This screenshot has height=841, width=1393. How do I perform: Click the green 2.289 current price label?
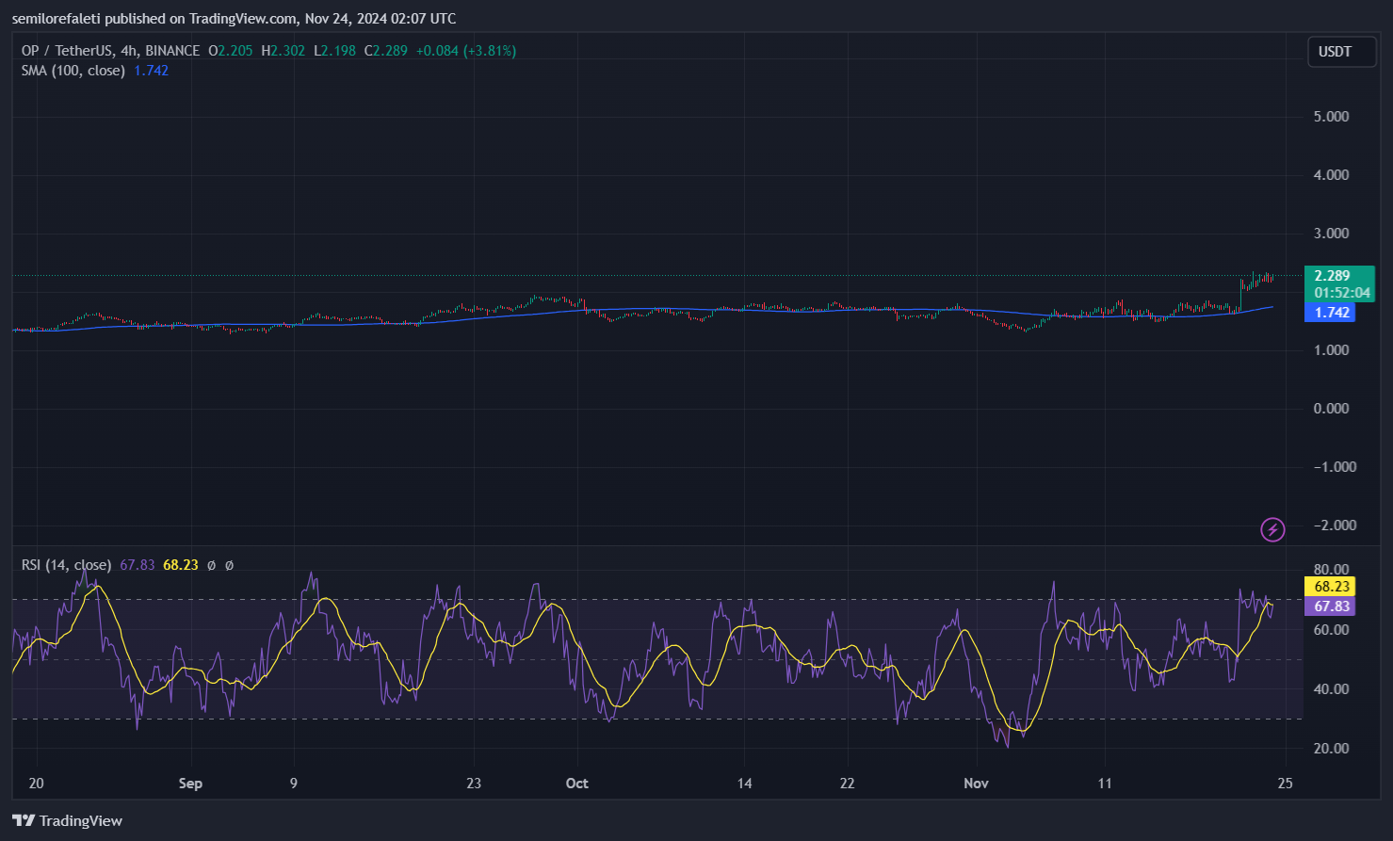coord(1338,276)
